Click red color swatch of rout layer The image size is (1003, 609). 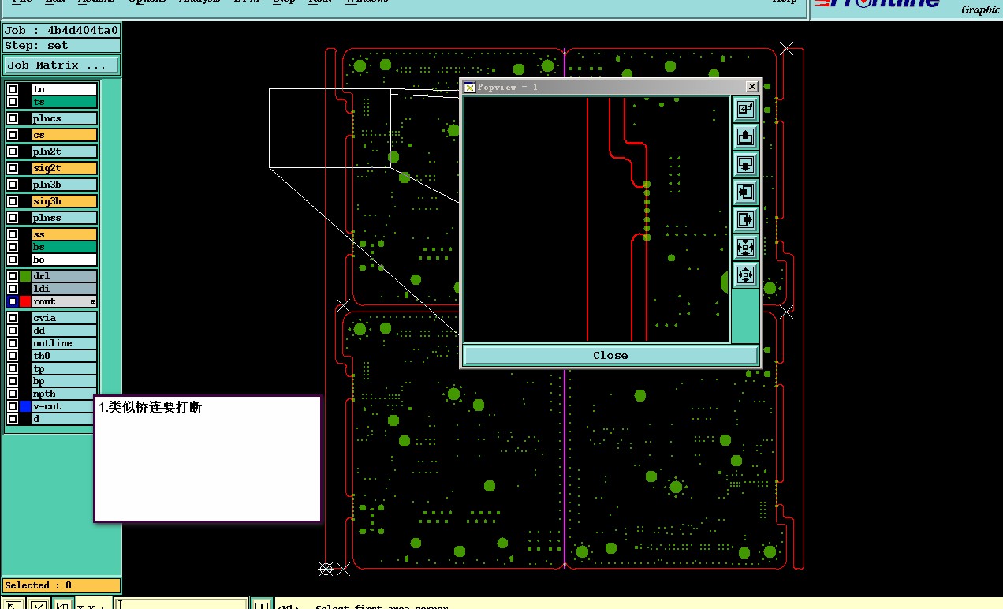(x=25, y=301)
